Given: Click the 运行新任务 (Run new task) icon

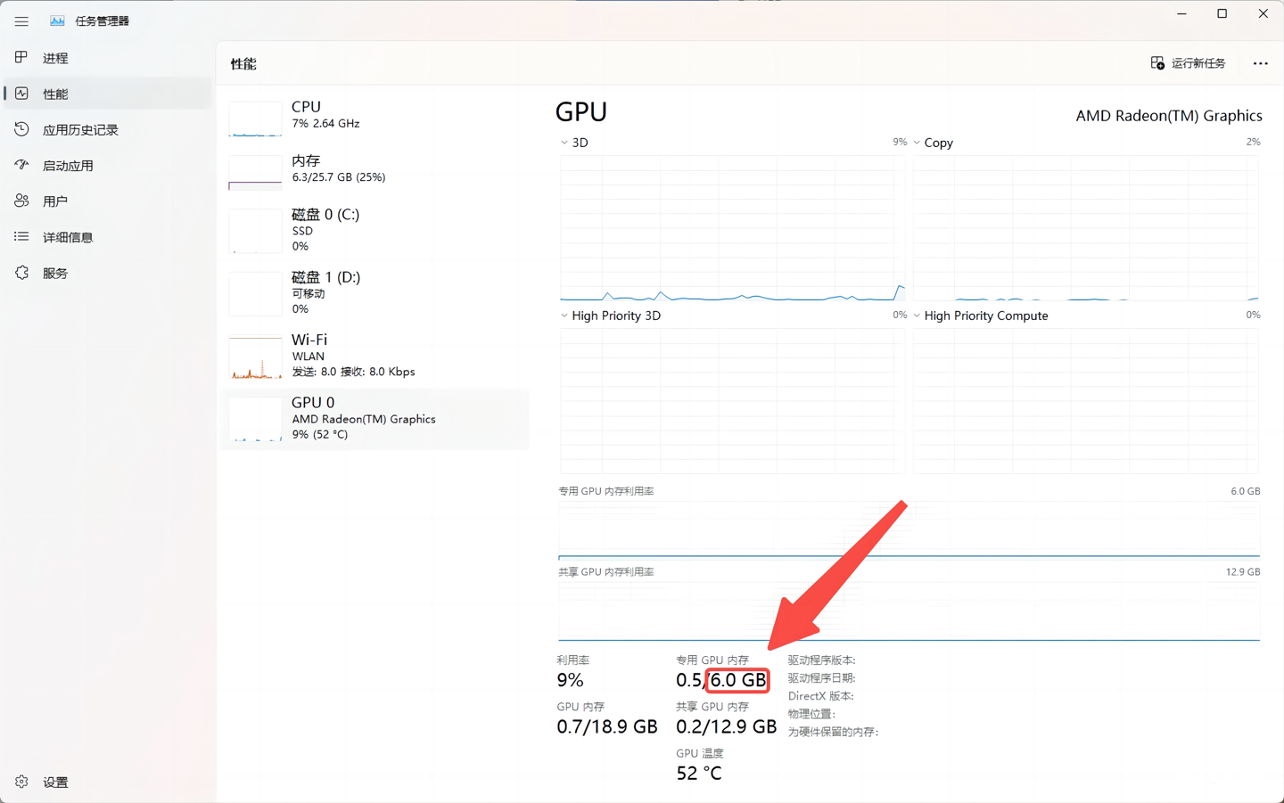Looking at the screenshot, I should point(1157,63).
